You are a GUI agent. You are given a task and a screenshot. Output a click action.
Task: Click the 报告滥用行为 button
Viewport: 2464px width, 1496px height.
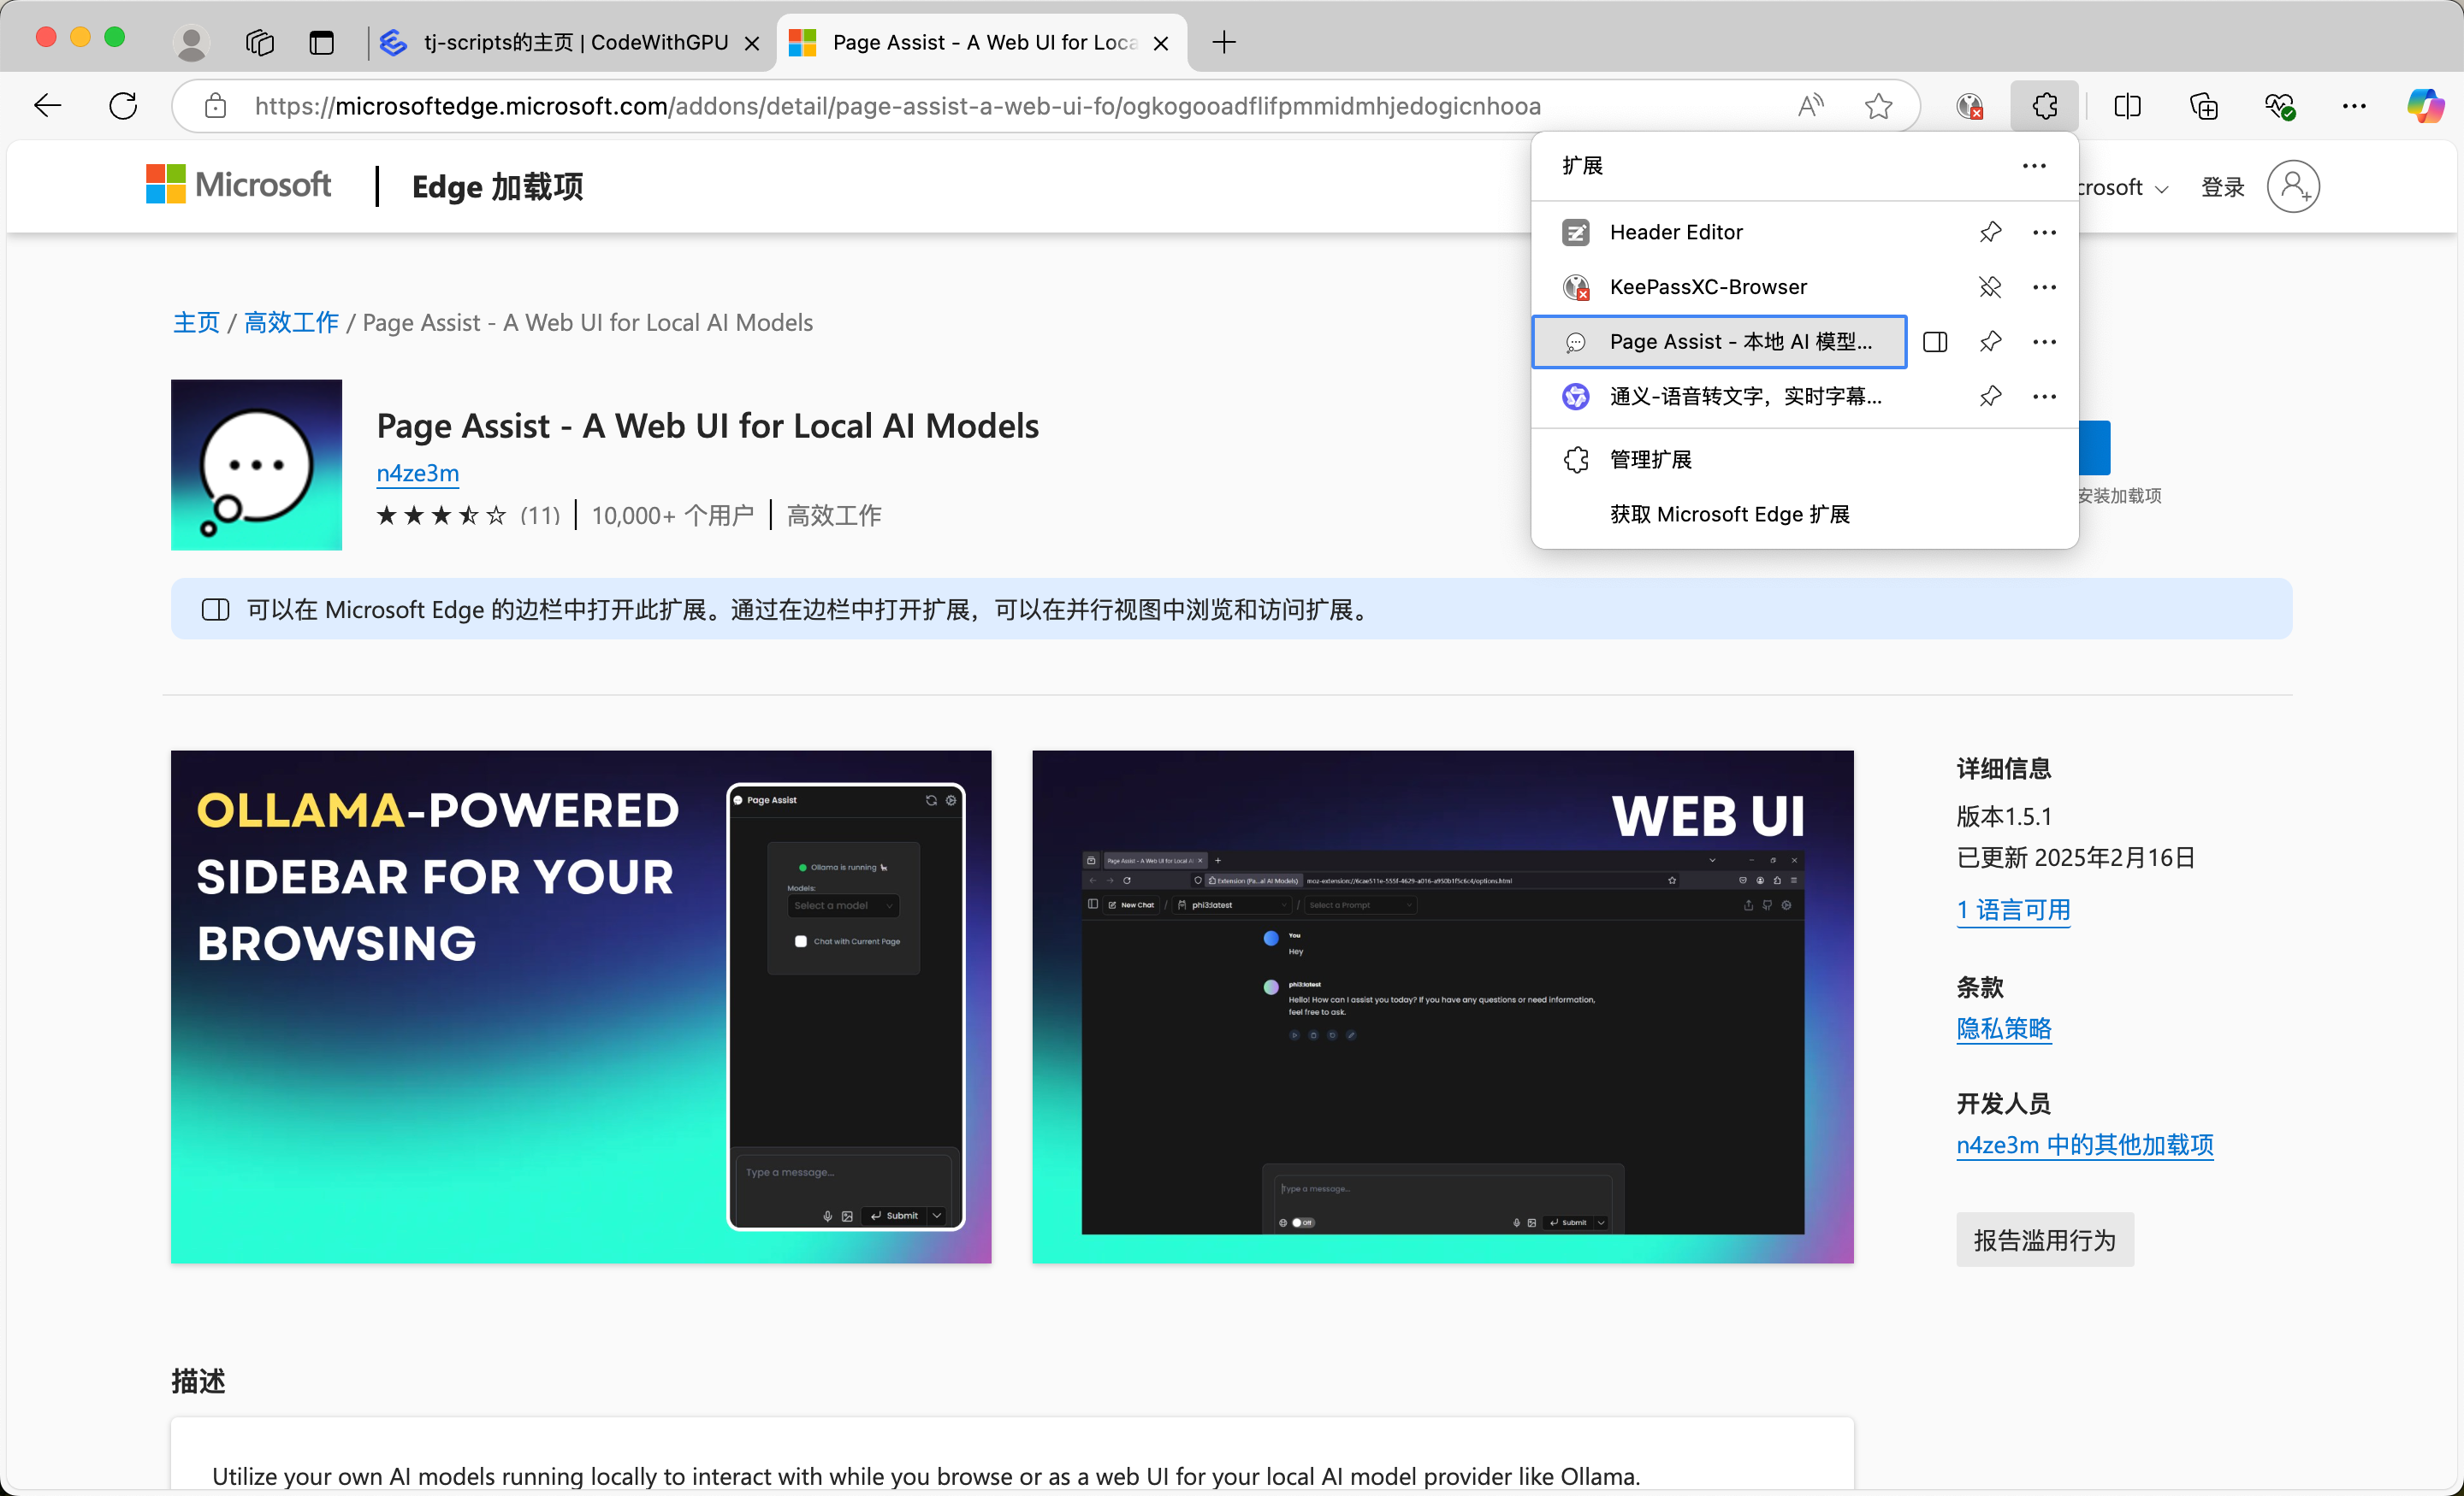pyautogui.click(x=2044, y=1240)
